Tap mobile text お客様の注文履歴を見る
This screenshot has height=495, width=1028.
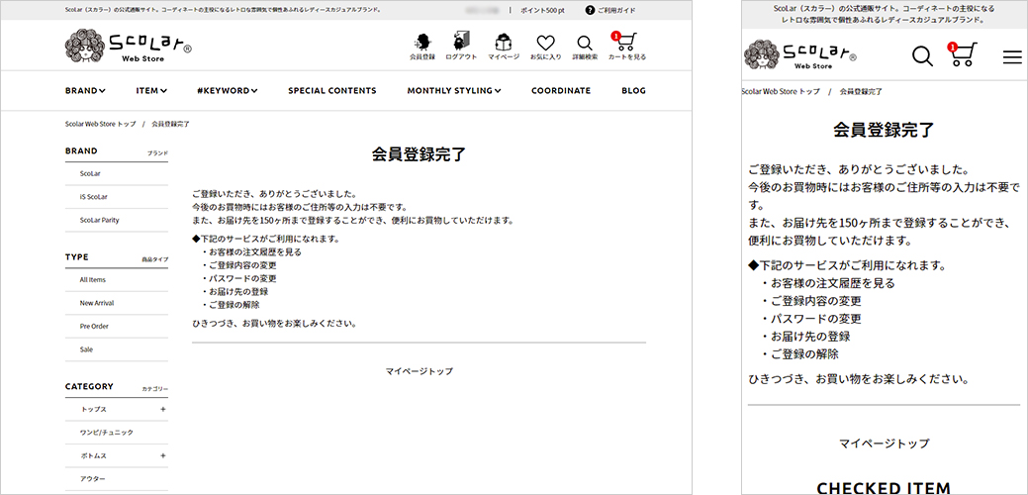point(833,284)
